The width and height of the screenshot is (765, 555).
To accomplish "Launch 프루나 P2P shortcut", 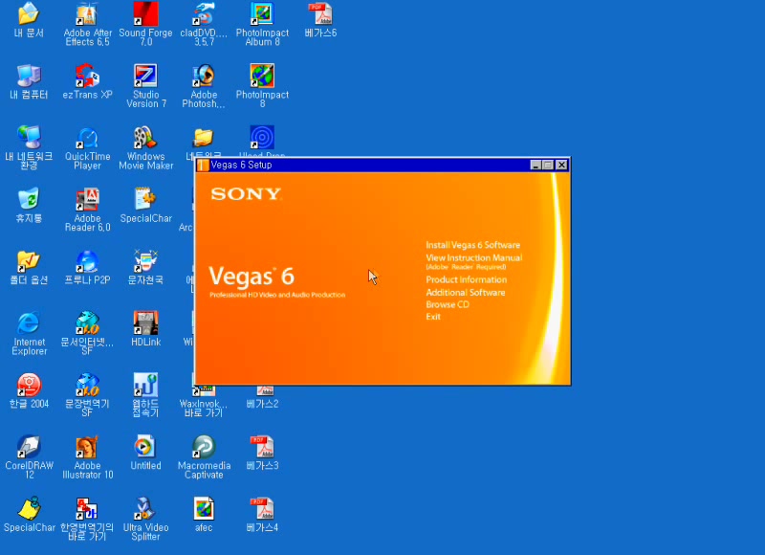I will pos(87,261).
